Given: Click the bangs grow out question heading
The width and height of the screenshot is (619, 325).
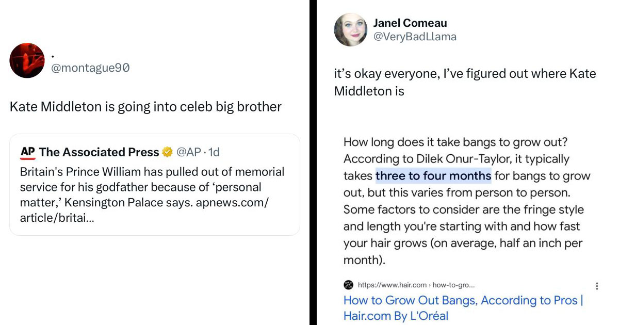Looking at the screenshot, I should tap(455, 142).
